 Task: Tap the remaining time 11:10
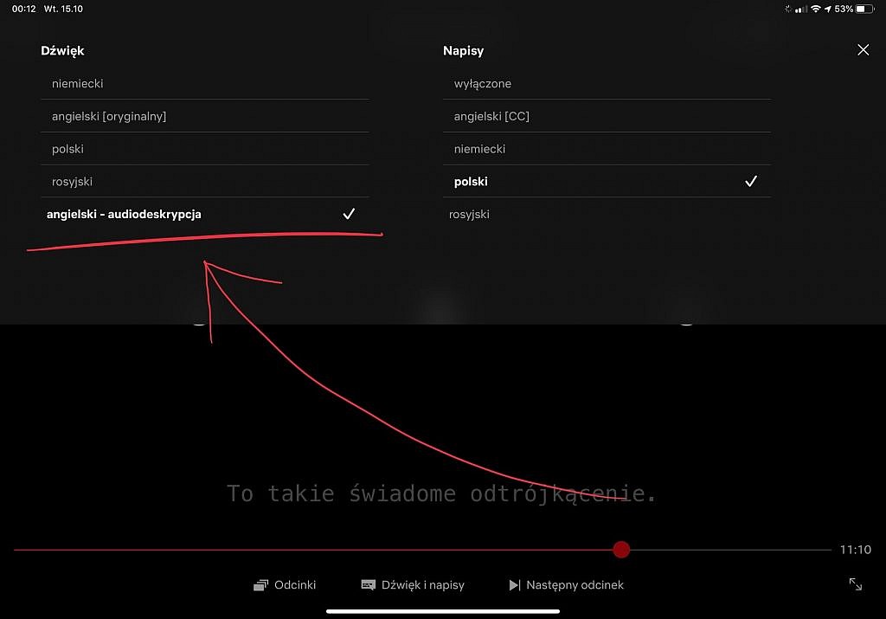(856, 550)
